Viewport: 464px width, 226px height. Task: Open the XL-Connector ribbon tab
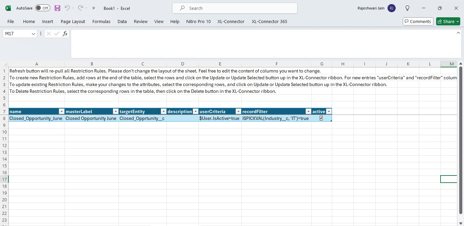pos(231,21)
